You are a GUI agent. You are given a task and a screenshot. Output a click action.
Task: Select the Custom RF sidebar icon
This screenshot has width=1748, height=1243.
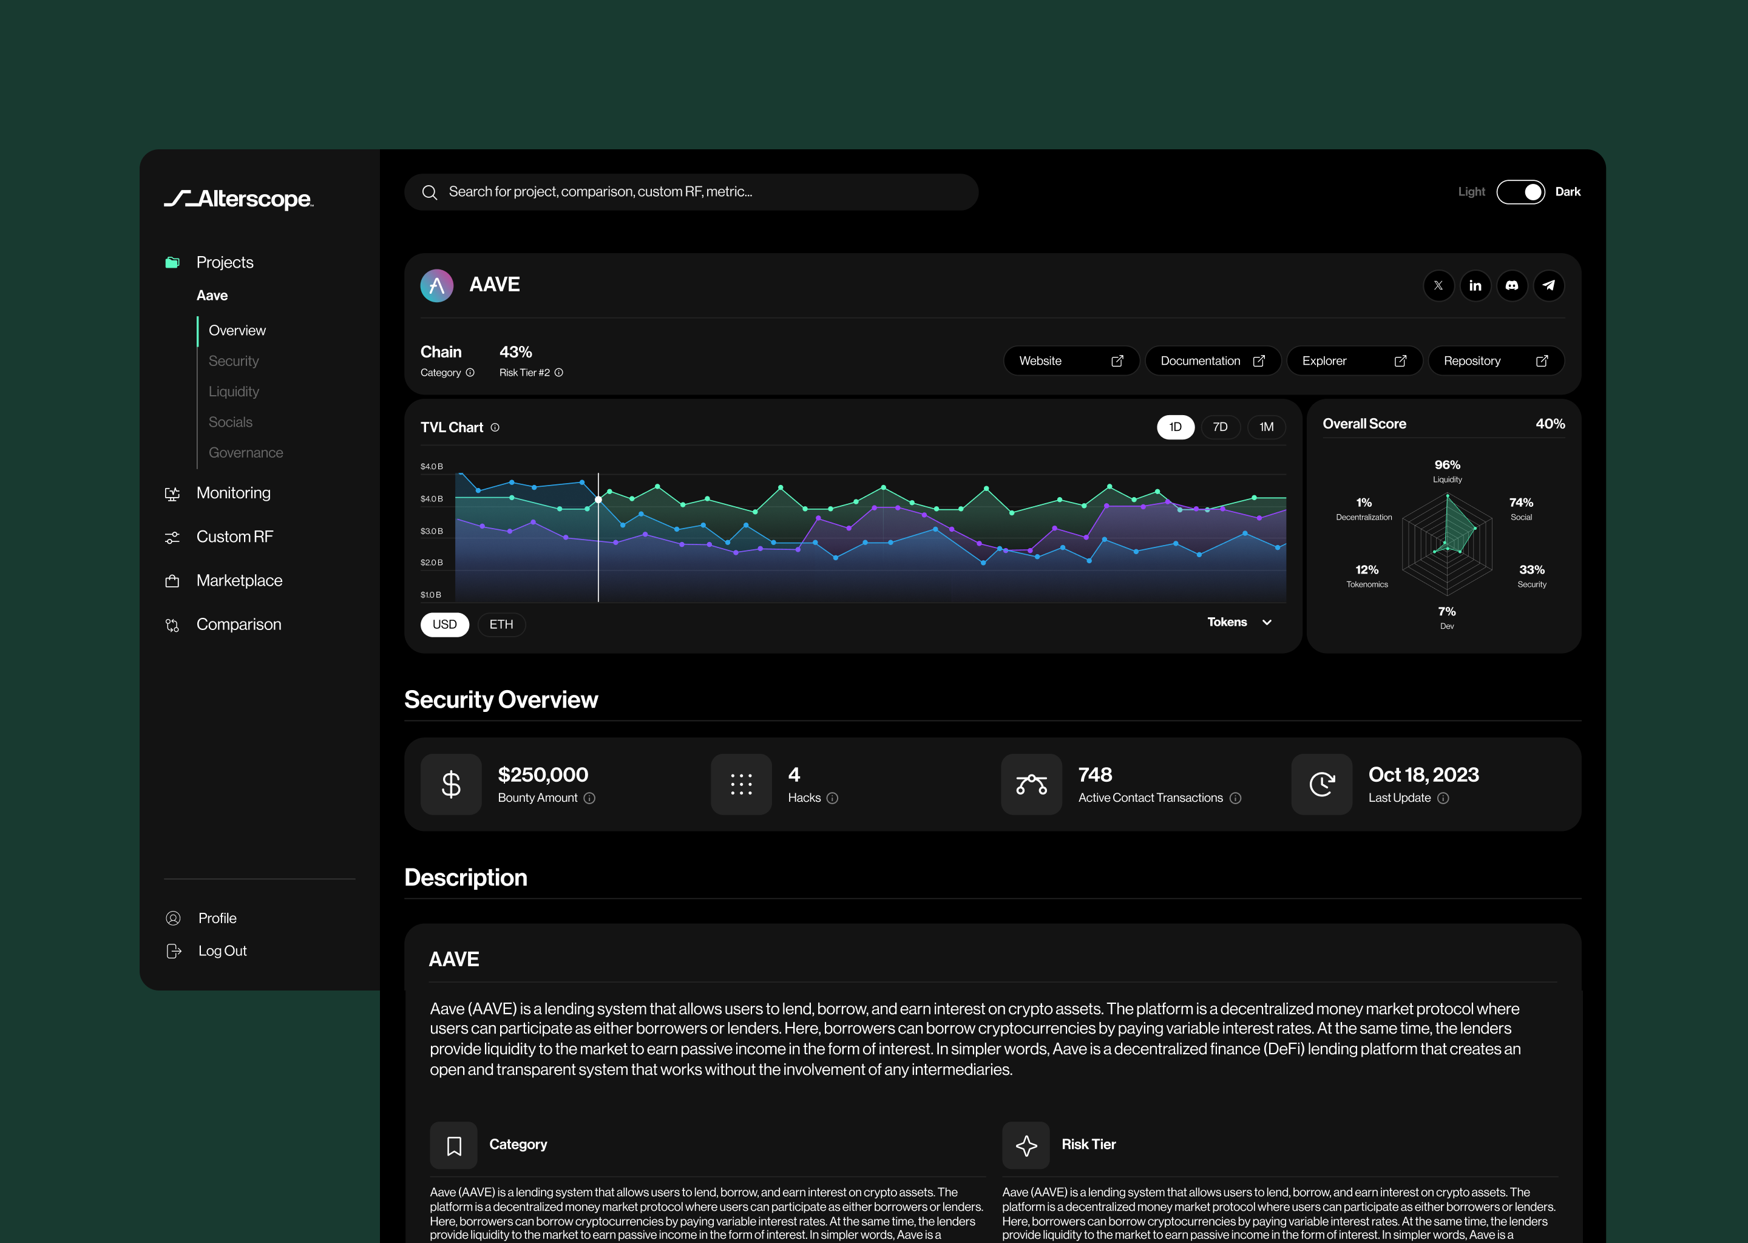pos(173,537)
